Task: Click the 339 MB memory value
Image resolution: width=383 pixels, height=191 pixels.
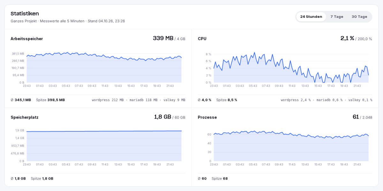Action: 163,38
